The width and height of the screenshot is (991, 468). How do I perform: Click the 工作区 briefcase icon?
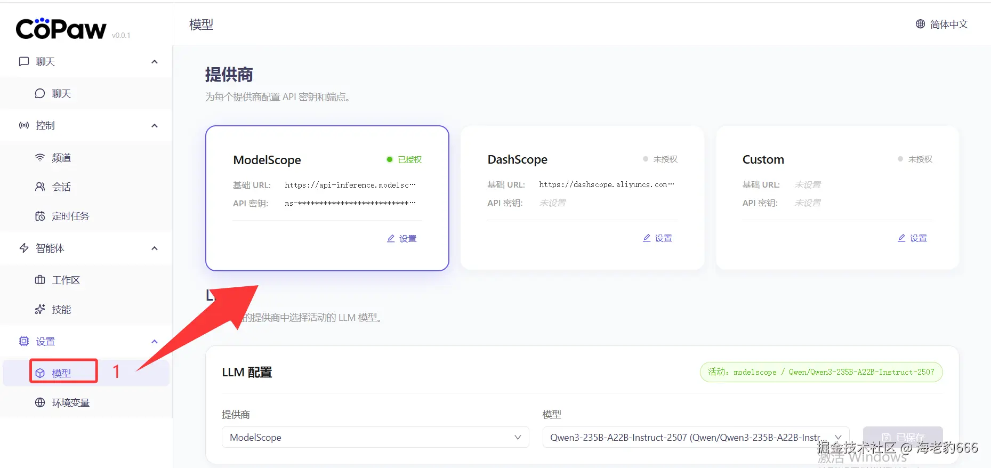pos(40,280)
